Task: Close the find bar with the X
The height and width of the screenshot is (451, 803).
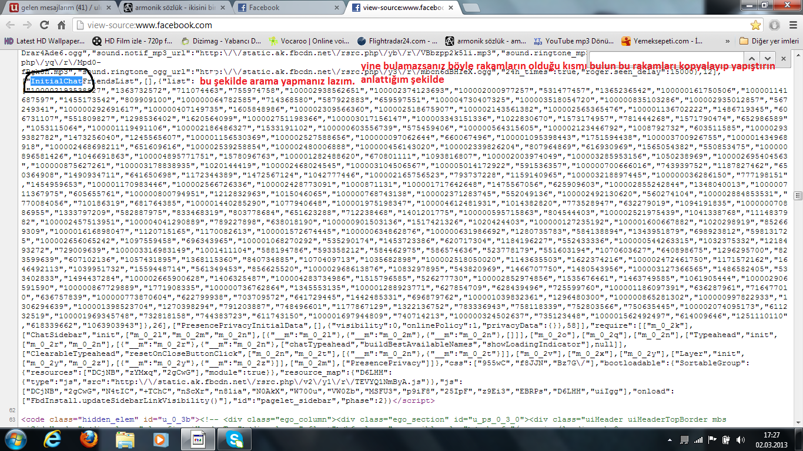Action: pos(783,58)
